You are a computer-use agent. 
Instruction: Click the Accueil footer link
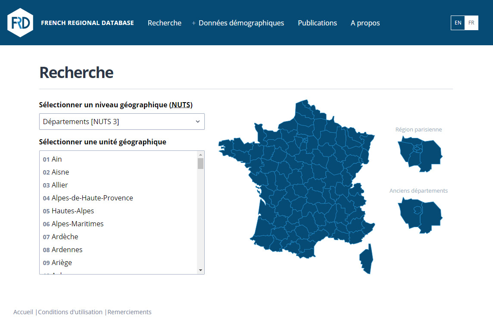23,312
